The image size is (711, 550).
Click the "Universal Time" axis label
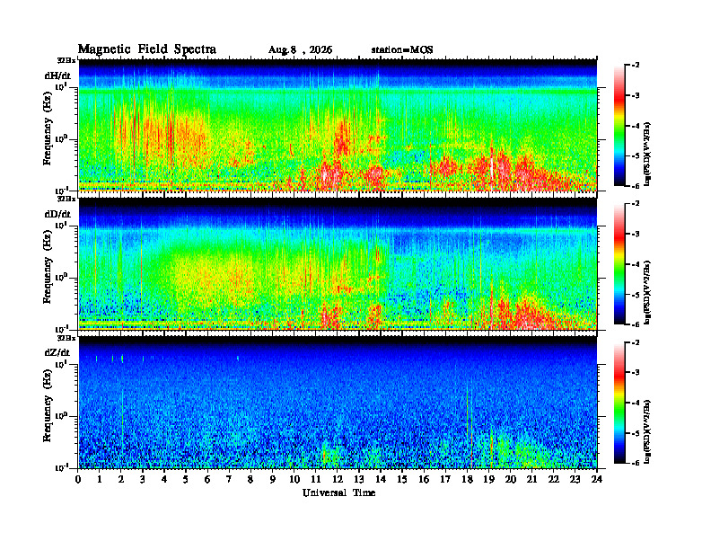point(338,492)
